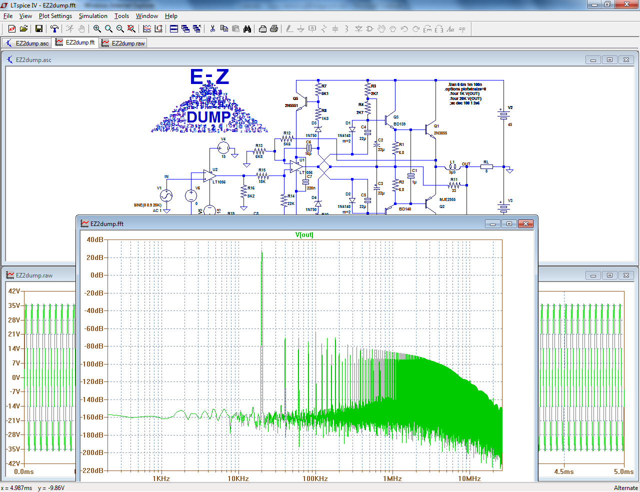Select the Ground symbol tool
The image size is (640, 492).
301,29
